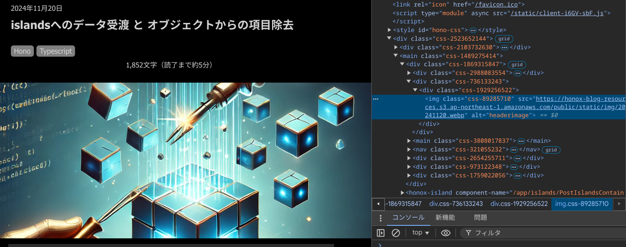The width and height of the screenshot is (626, 247).
Task: Open the /static/client-i6GV-sbF.js link
Action: click(x=557, y=13)
